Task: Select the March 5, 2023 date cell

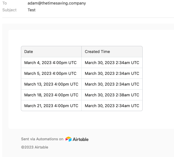Action: coord(51,73)
